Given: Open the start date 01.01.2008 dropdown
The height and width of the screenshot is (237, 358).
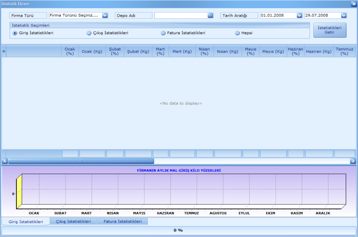Looking at the screenshot, I should [x=299, y=15].
